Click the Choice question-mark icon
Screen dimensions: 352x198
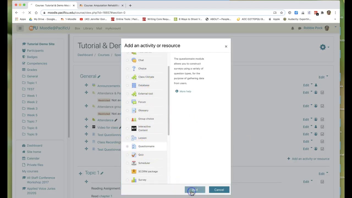[134, 68]
